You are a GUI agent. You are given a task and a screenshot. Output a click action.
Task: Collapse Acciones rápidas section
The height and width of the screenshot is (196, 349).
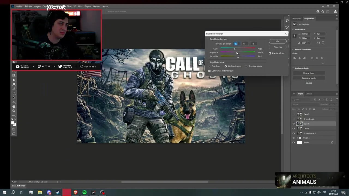coord(293,68)
